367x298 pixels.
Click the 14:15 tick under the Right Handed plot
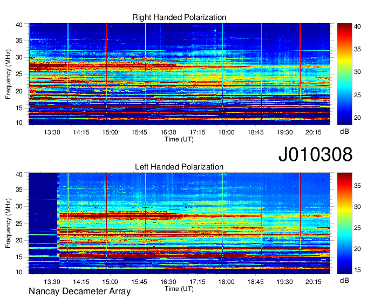click(81, 132)
